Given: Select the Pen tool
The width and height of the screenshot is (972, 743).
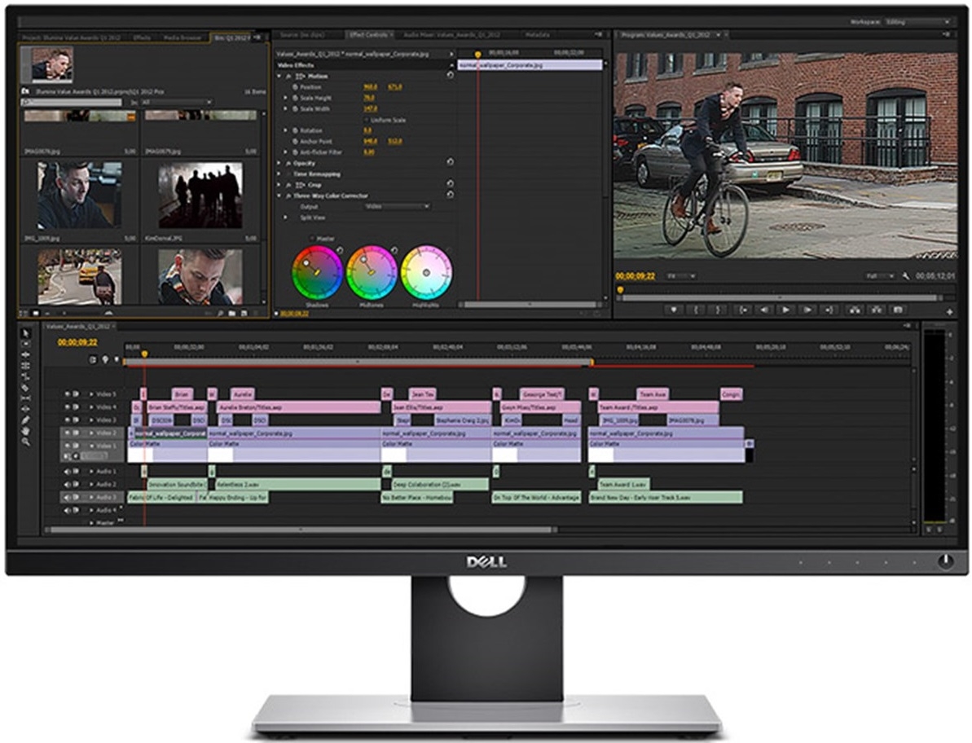Looking at the screenshot, I should [25, 420].
